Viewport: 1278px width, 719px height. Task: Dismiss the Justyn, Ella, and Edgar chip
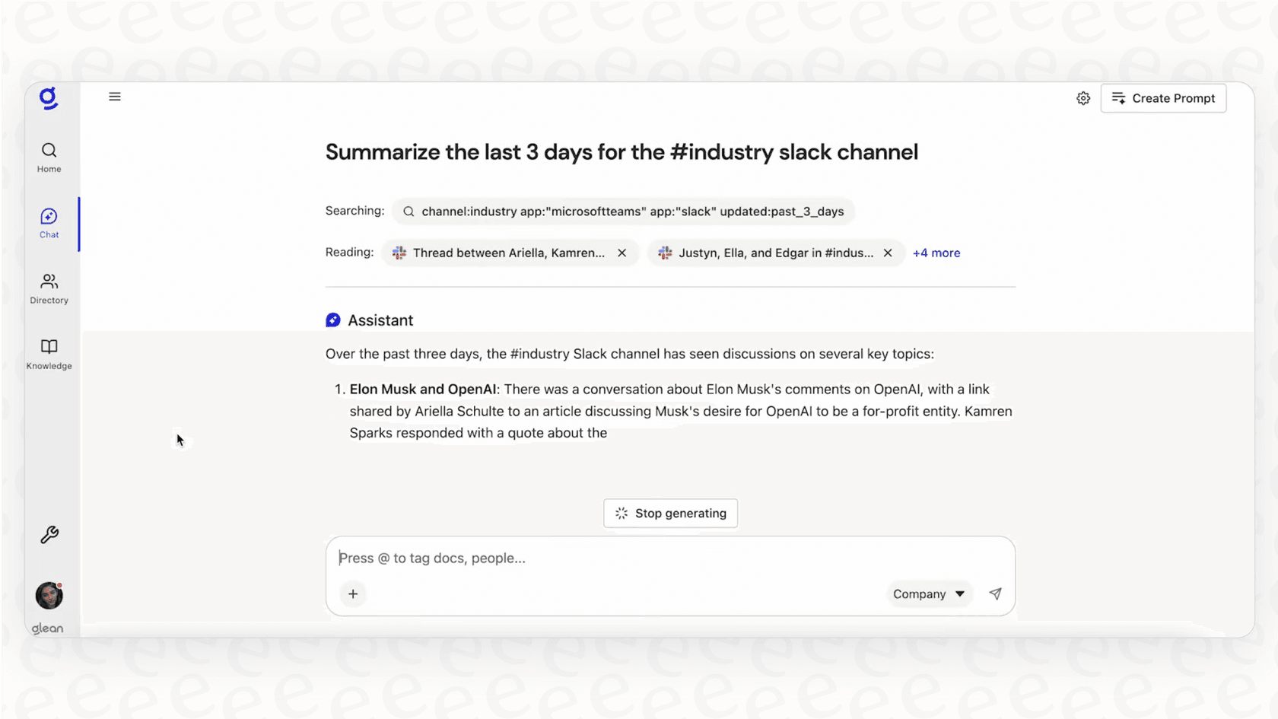pos(888,253)
